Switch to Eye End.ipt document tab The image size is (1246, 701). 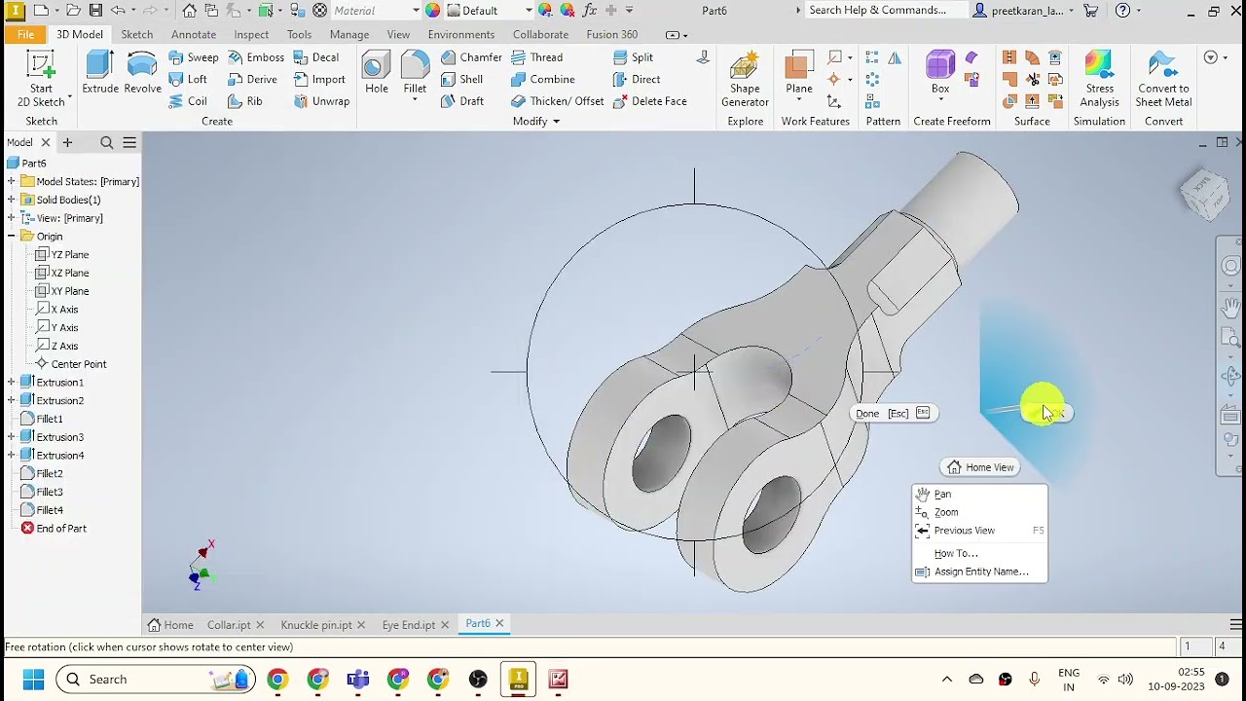pyautogui.click(x=408, y=625)
